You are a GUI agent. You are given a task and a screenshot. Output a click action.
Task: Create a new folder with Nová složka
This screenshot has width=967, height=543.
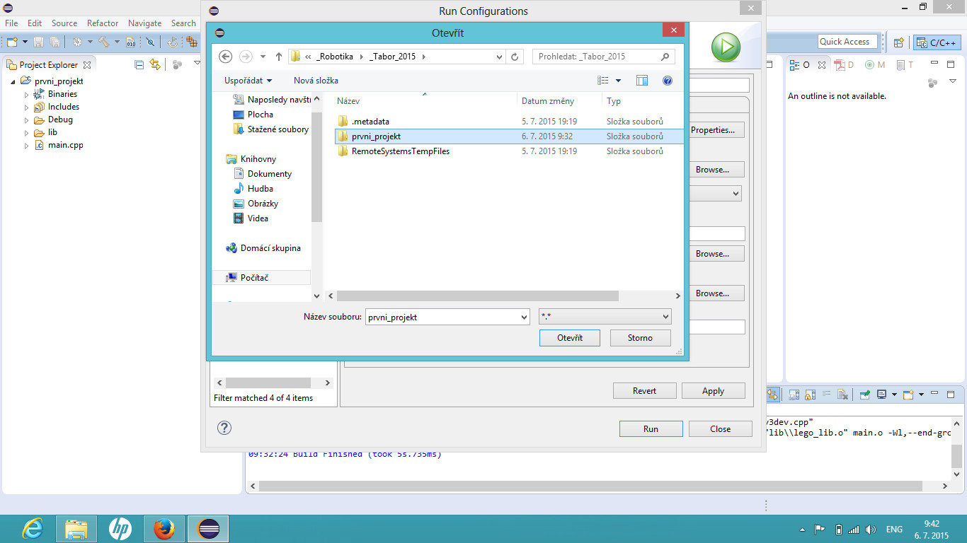[x=316, y=81]
